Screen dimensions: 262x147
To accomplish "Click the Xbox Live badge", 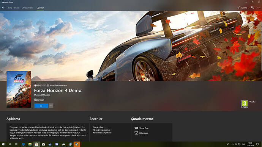I will 40,85.
